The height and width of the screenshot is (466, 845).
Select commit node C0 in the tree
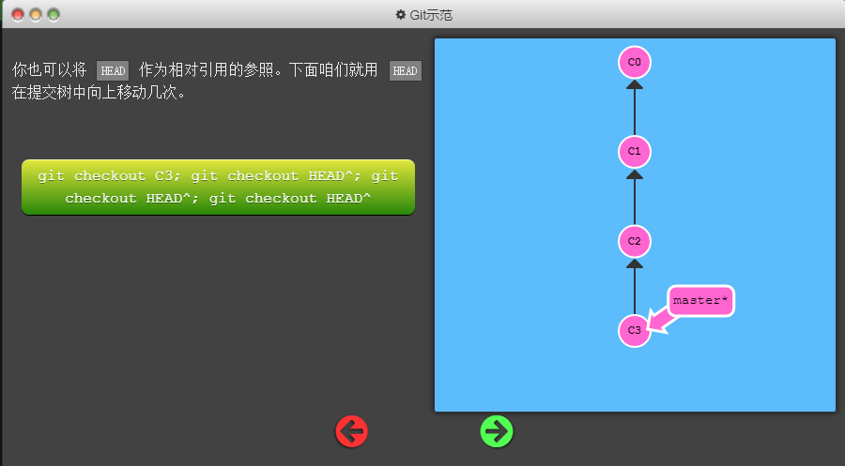tap(635, 63)
